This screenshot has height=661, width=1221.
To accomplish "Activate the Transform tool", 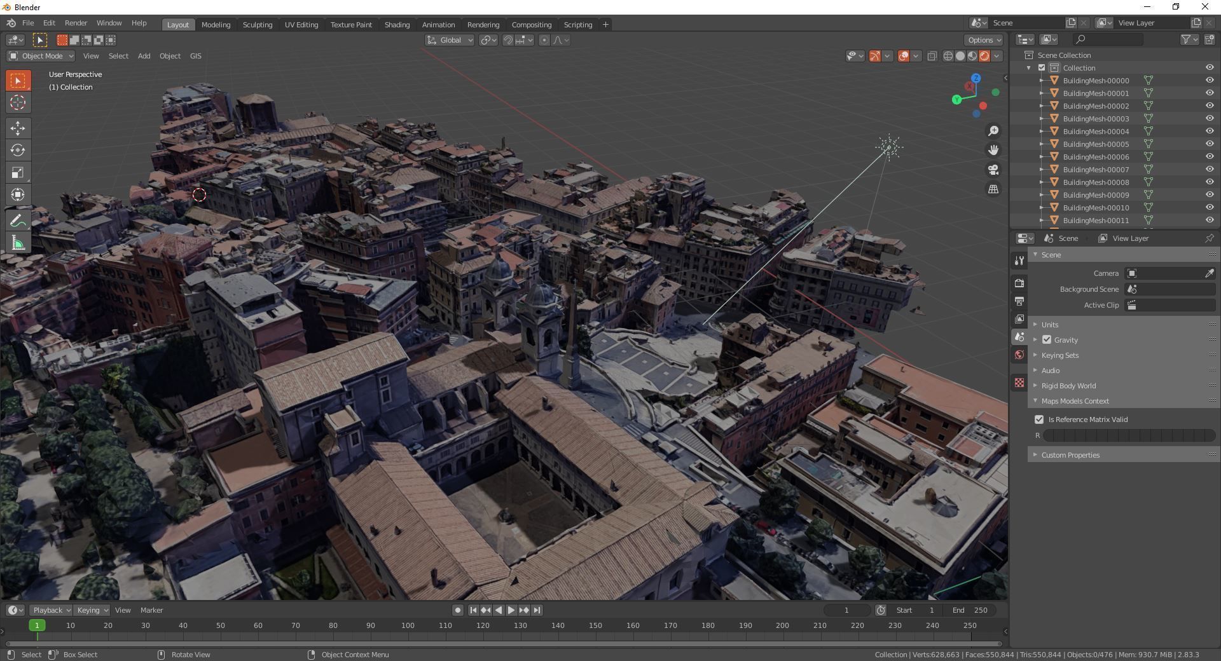I will (x=18, y=195).
